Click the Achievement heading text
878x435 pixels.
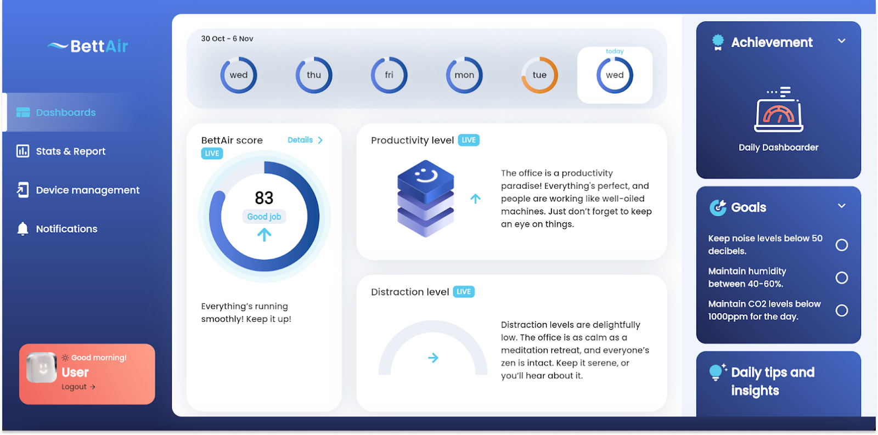(x=772, y=42)
